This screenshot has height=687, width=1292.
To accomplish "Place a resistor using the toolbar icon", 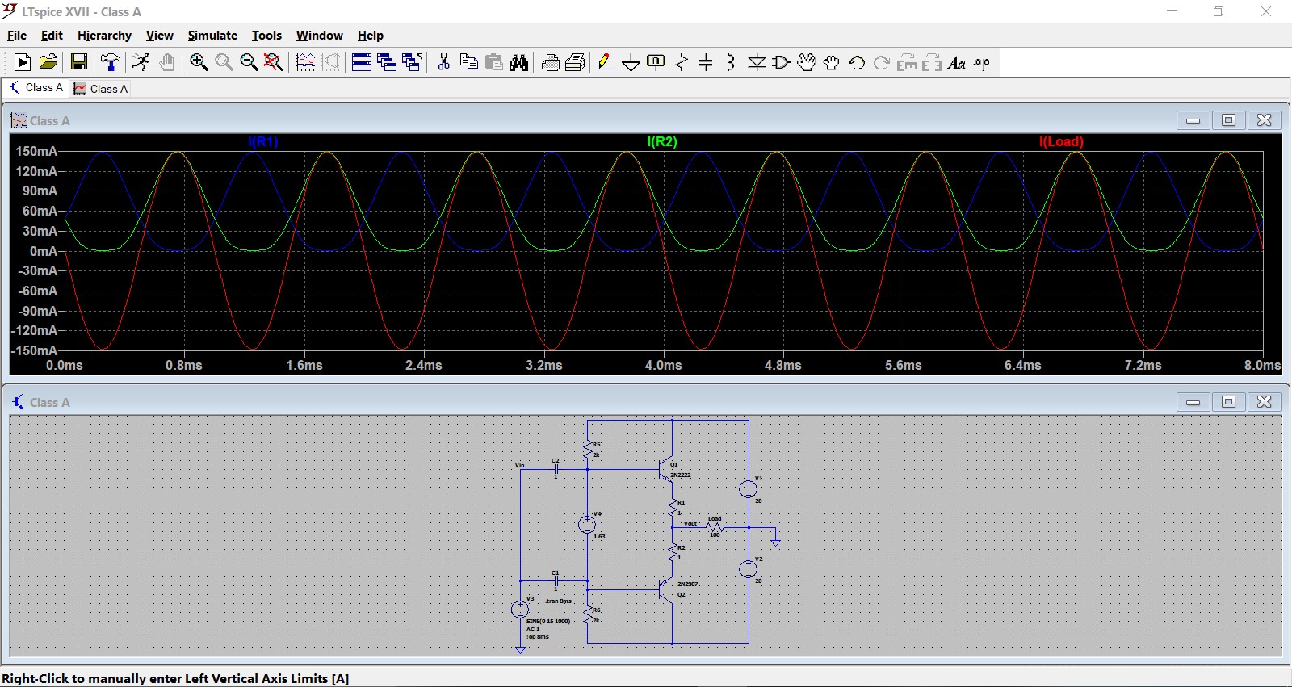I will (x=682, y=62).
